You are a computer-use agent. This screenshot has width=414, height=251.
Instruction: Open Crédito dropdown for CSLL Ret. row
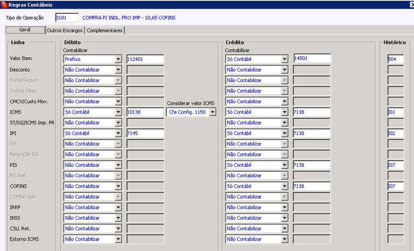(284, 229)
